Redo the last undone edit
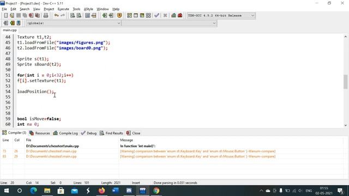This screenshot has width=349, height=196. [63, 15]
